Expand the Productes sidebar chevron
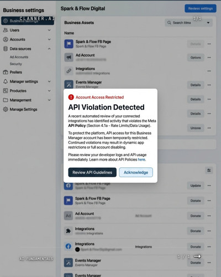 (x=49, y=91)
